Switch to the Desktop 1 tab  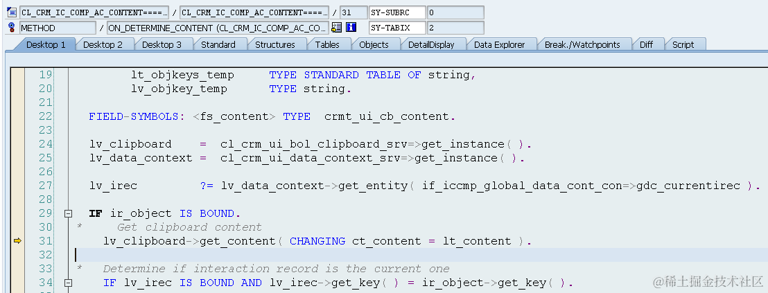point(46,44)
